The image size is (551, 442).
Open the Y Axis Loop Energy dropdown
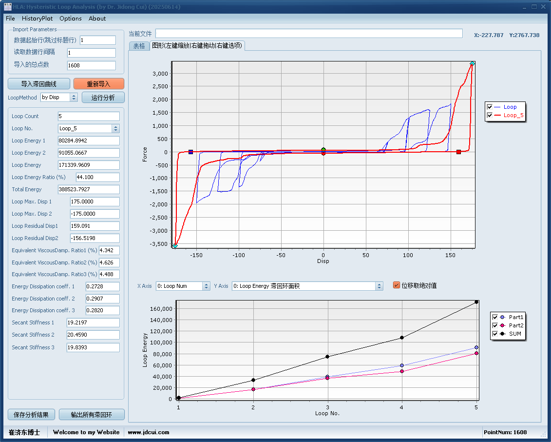tap(379, 286)
